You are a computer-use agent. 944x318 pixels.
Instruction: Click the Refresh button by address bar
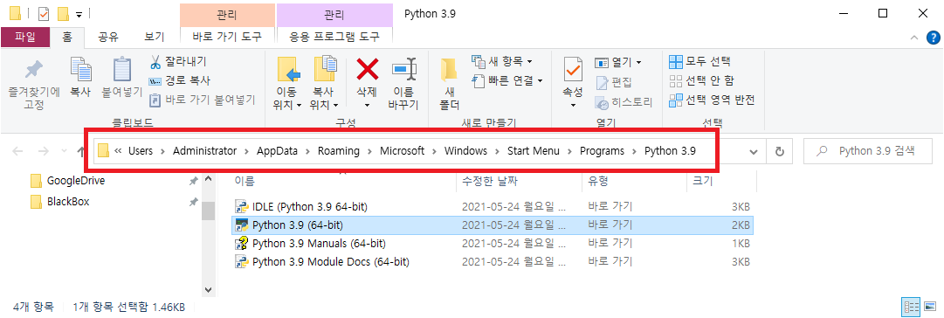780,152
